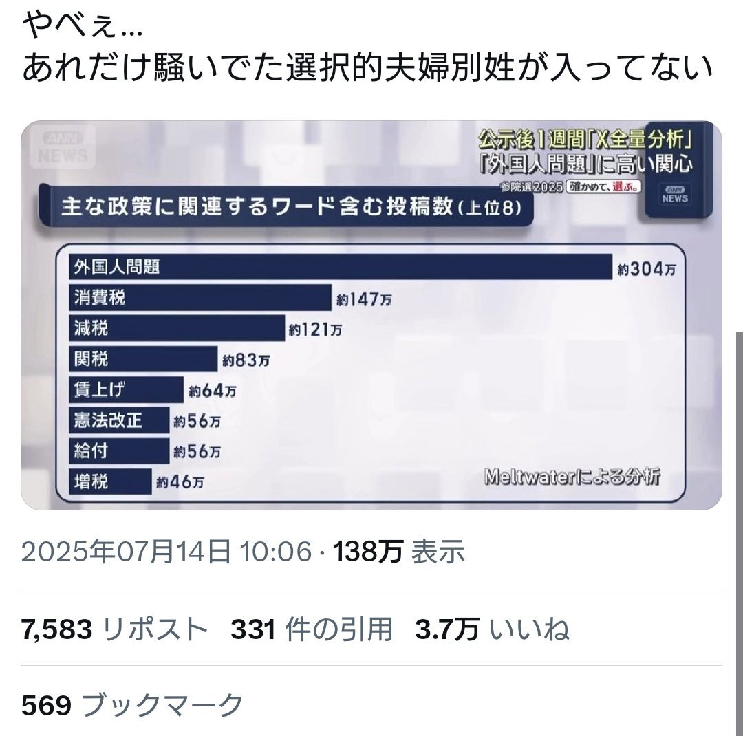Open the 2025年07月14日 10:06 timestamp link

coord(166,552)
